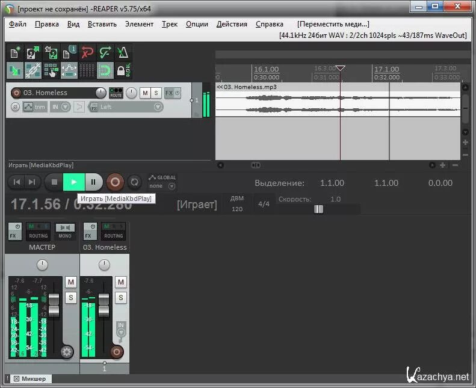This screenshot has height=388, width=476.
Task: Toggle record monitoring icon on track
Action: click(79, 107)
